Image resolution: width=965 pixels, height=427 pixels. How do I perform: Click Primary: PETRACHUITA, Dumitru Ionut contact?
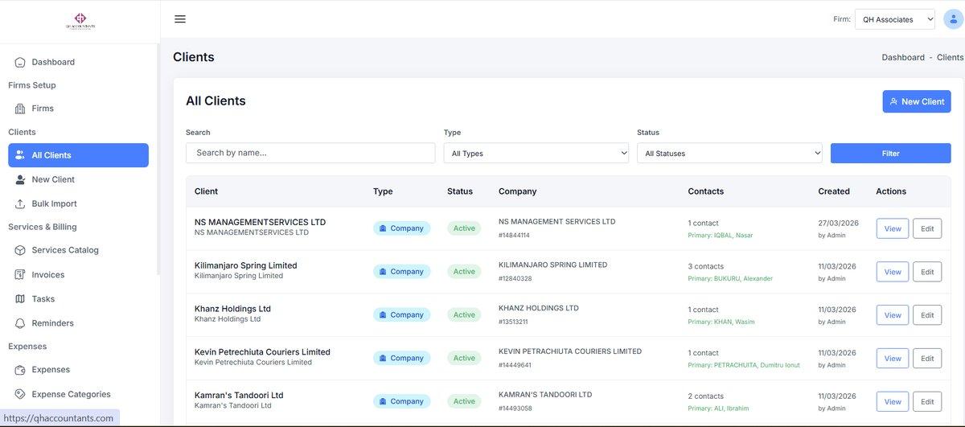[x=744, y=365]
